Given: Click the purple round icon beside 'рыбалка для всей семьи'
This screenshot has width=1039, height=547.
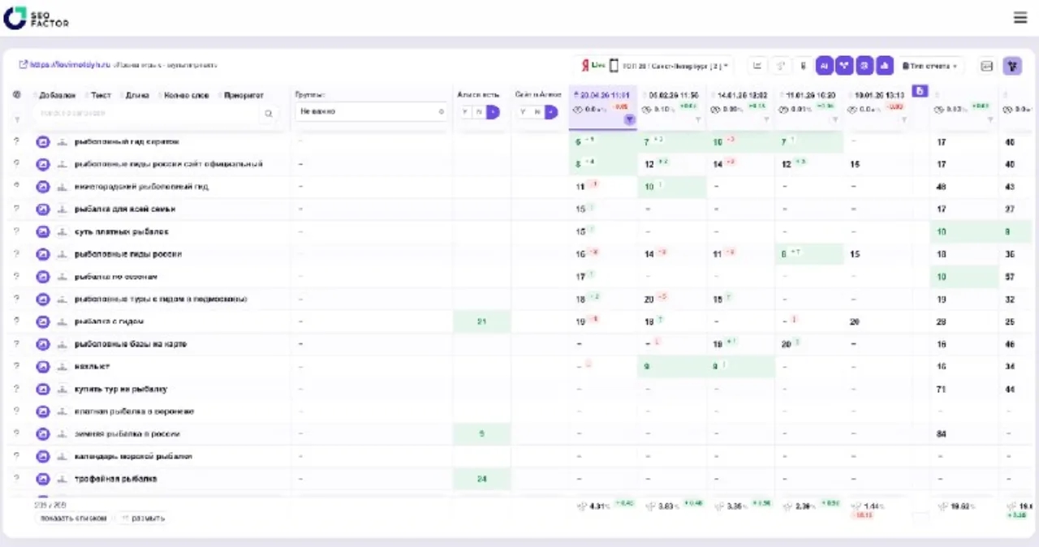Looking at the screenshot, I should click(43, 209).
